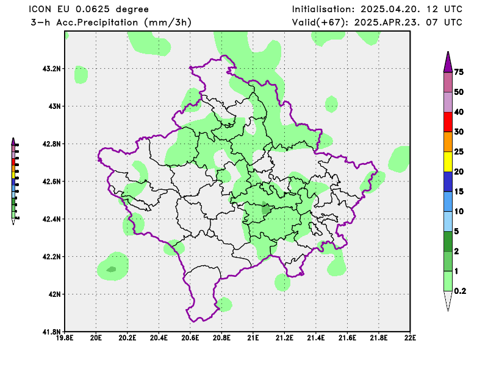Click the '20E' longitude axis label

(x=96, y=338)
